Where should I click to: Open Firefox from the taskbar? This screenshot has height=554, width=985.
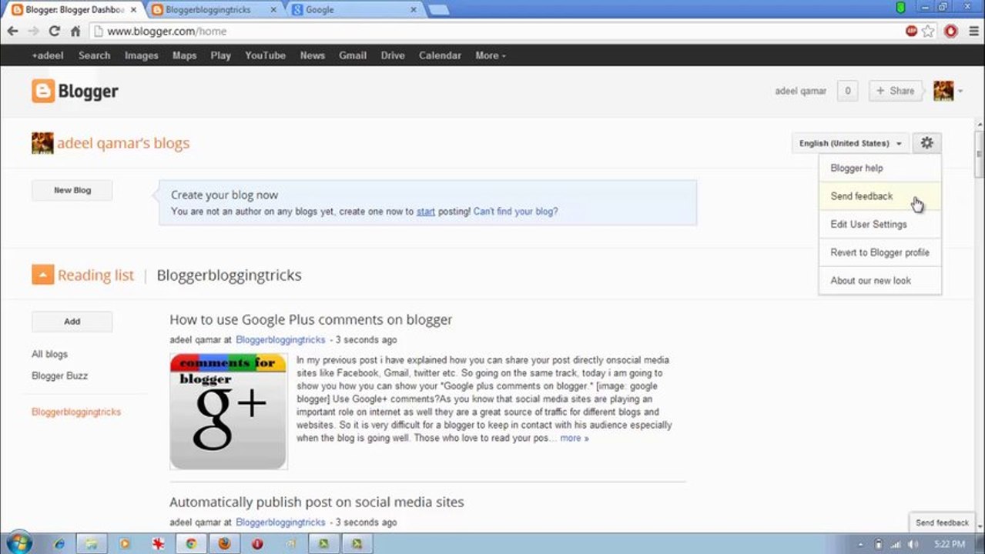224,543
